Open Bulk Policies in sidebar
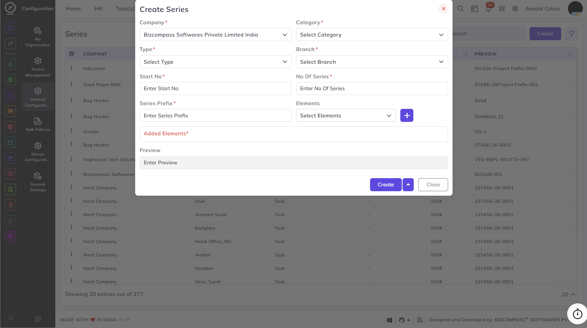The image size is (587, 328). pos(38,124)
